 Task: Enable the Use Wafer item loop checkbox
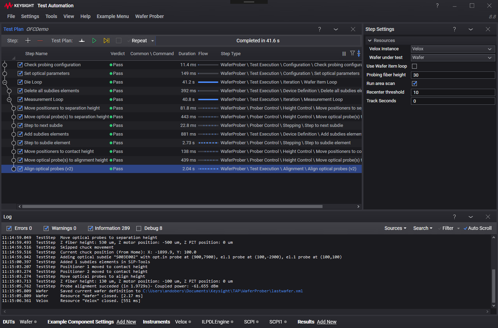point(414,66)
